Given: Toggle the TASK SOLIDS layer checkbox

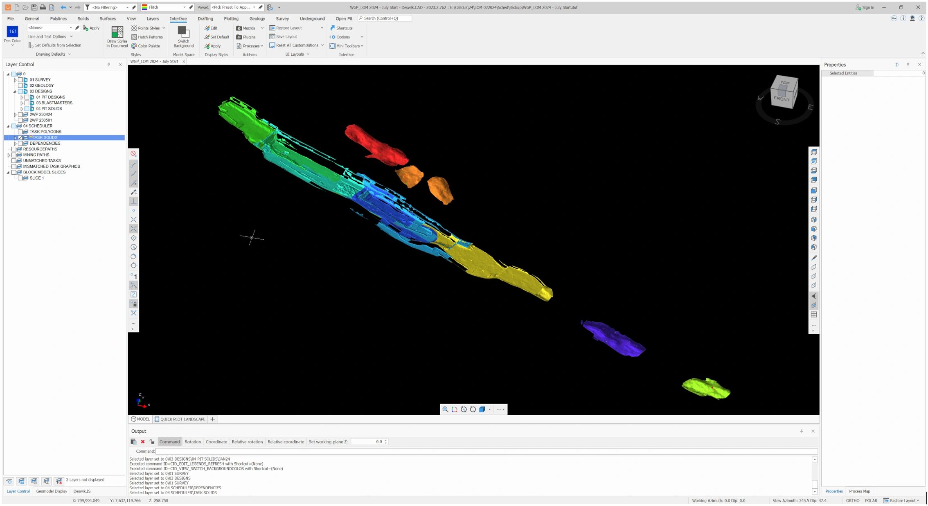Looking at the screenshot, I should click(20, 138).
